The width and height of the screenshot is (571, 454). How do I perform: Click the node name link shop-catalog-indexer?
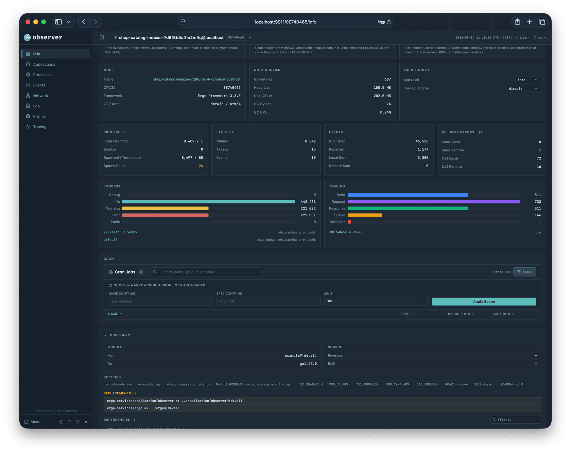tap(197, 79)
